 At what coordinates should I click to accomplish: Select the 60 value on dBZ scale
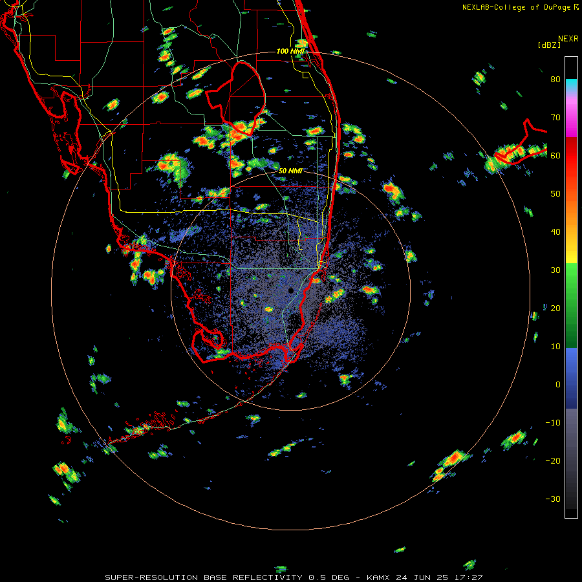coord(555,156)
